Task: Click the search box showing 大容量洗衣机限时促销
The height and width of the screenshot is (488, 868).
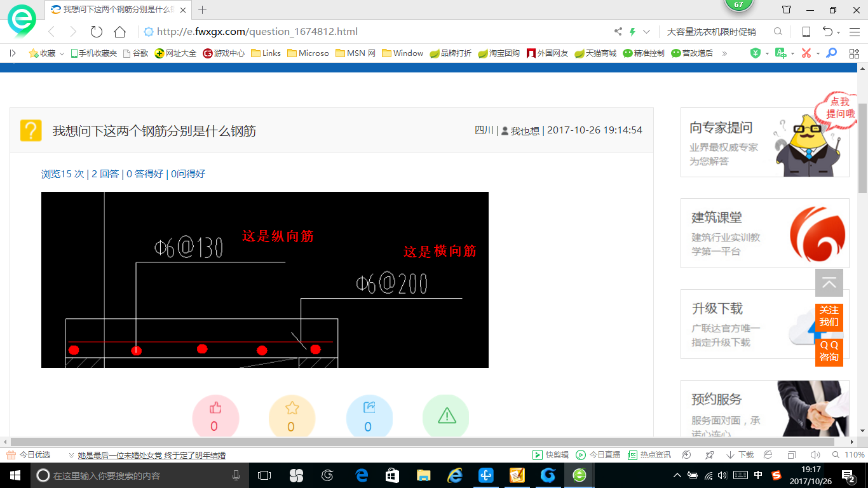Action: pyautogui.click(x=711, y=32)
